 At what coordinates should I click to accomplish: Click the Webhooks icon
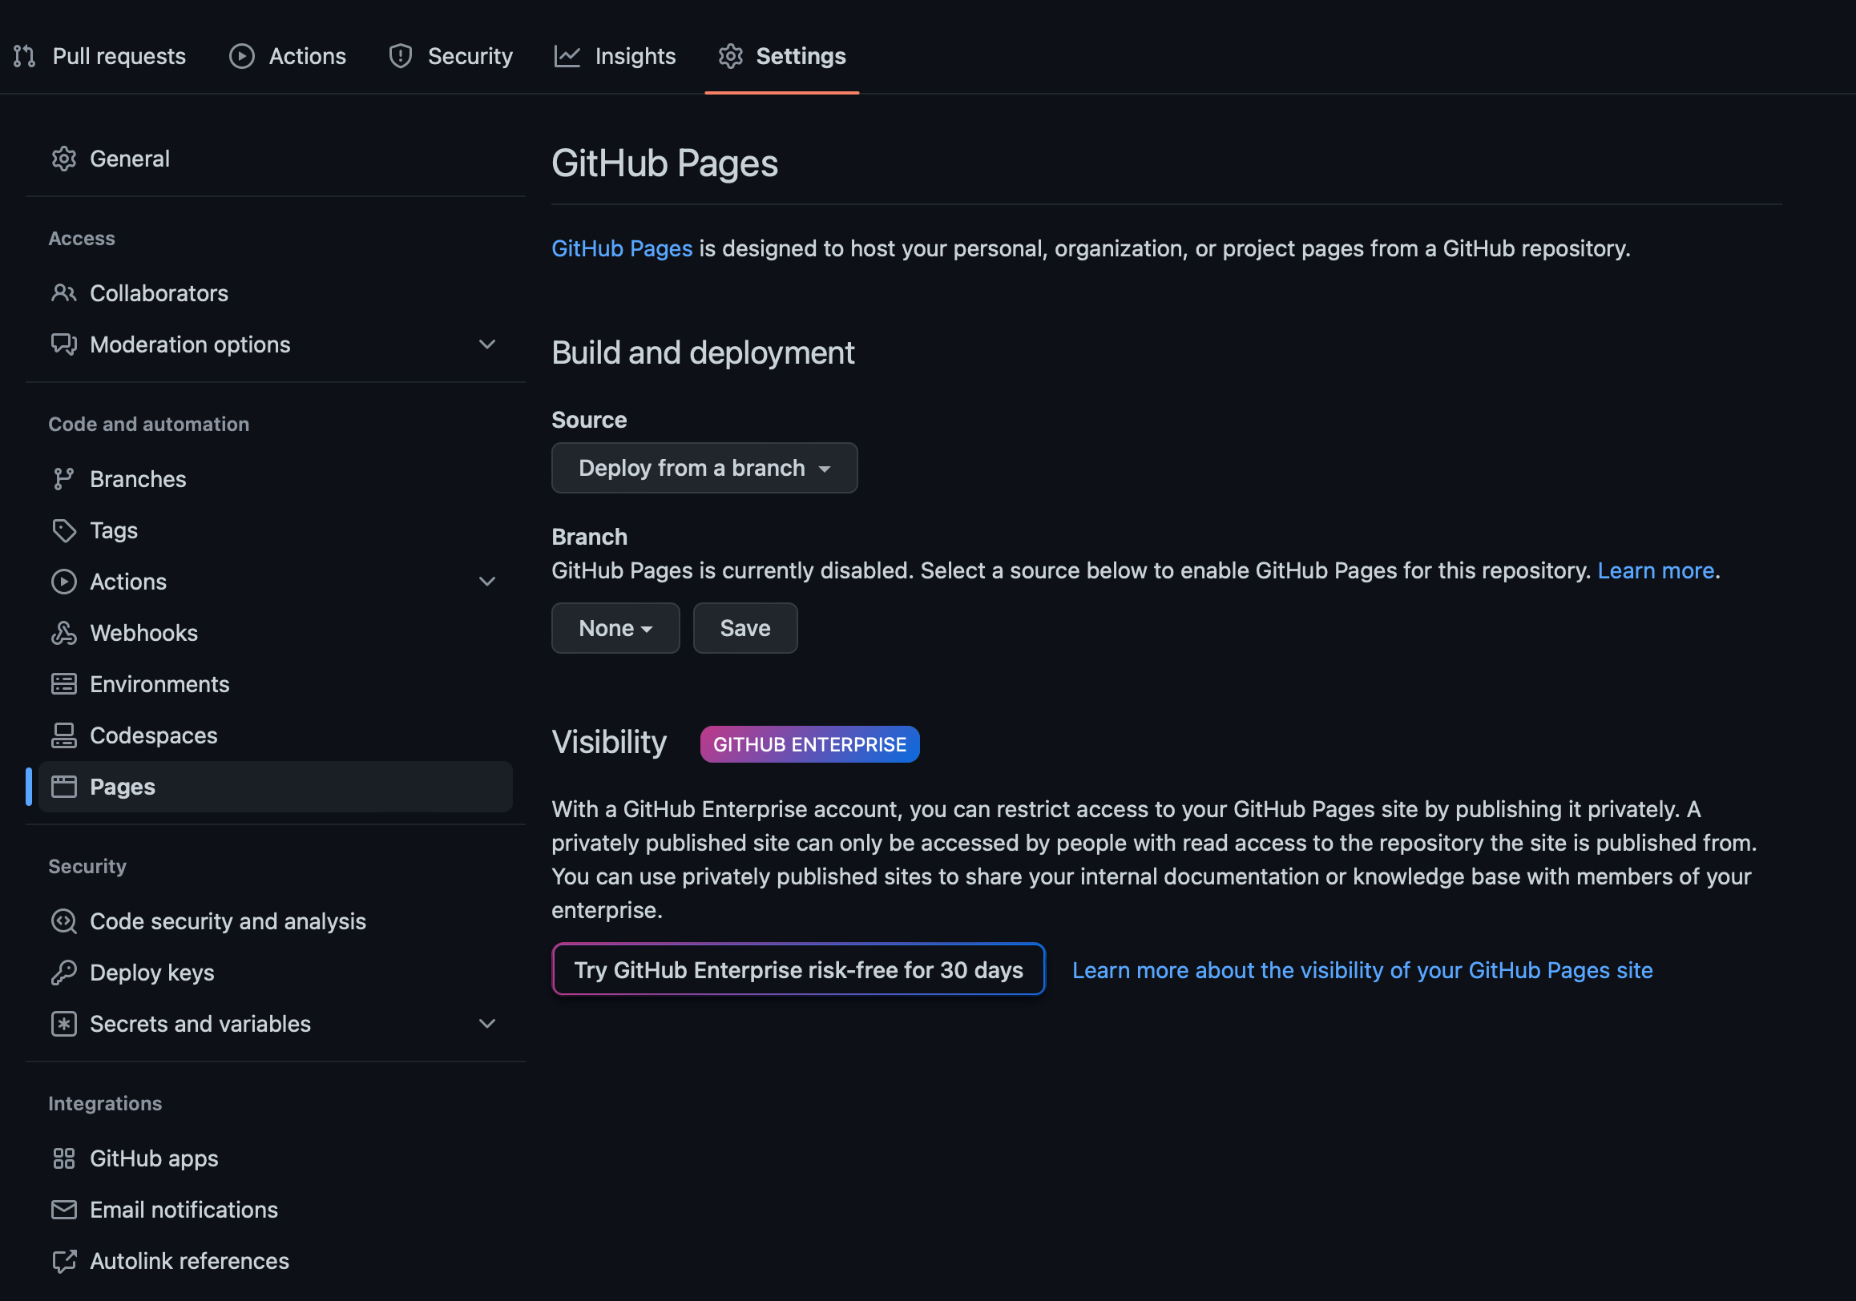coord(64,633)
